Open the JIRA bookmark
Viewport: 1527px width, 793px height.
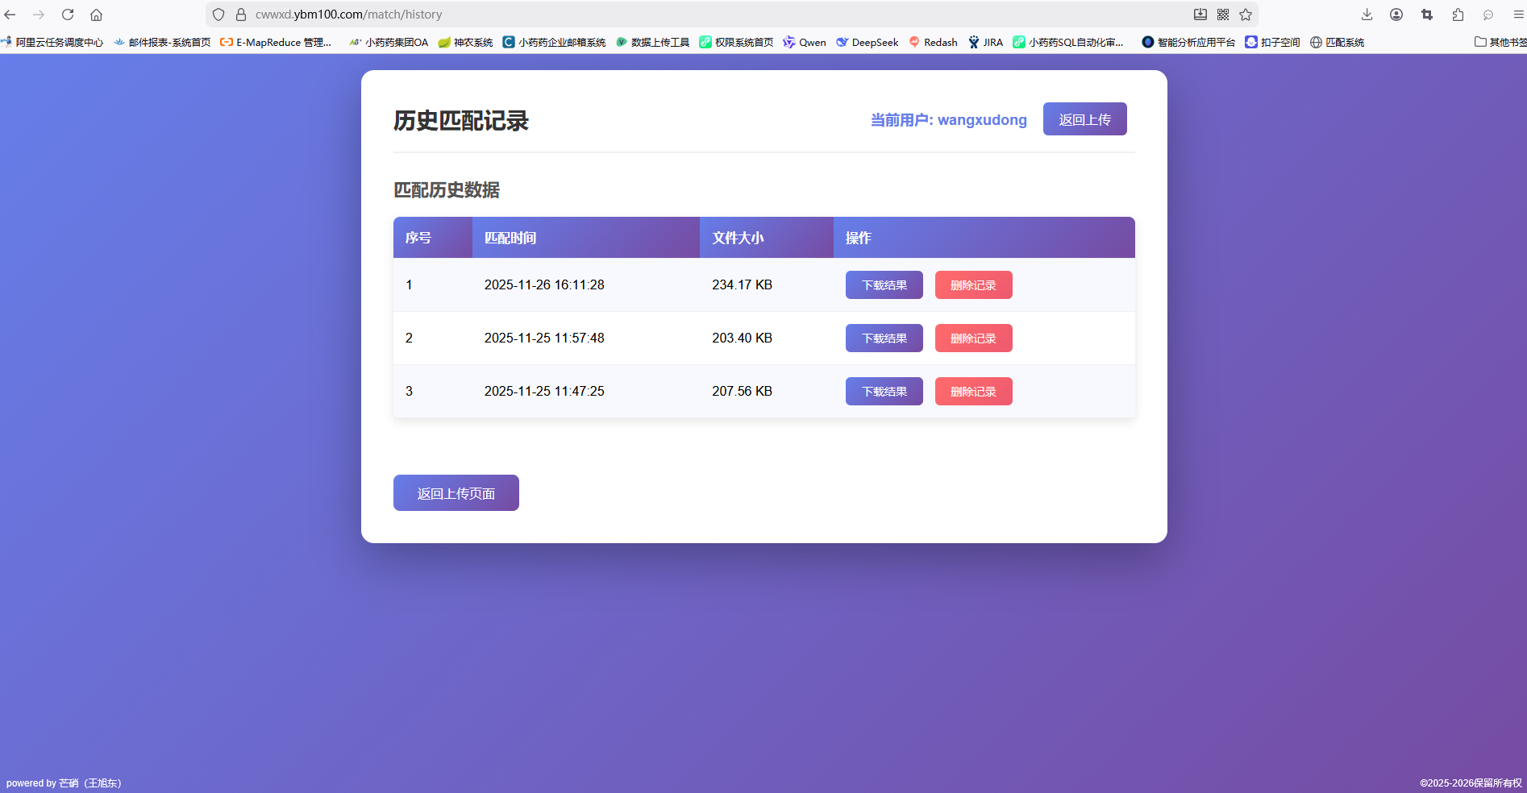985,42
